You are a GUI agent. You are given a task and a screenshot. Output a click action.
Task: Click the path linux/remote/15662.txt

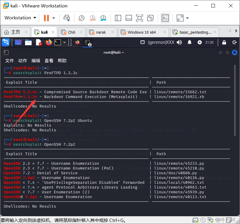tap(180, 92)
